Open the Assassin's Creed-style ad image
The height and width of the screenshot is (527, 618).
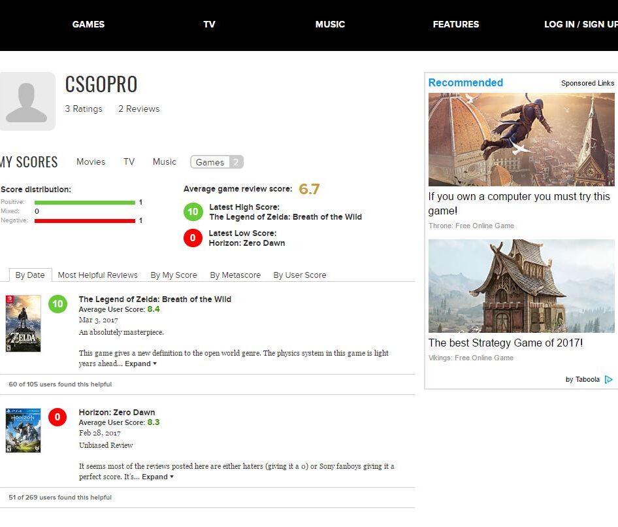521,140
